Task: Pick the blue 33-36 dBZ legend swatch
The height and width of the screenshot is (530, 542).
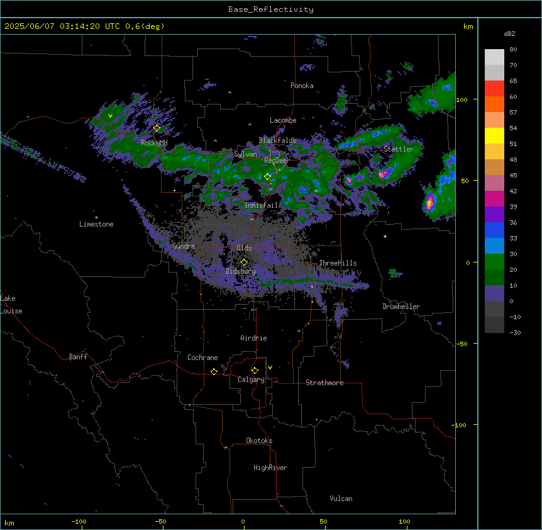Action: (x=494, y=230)
